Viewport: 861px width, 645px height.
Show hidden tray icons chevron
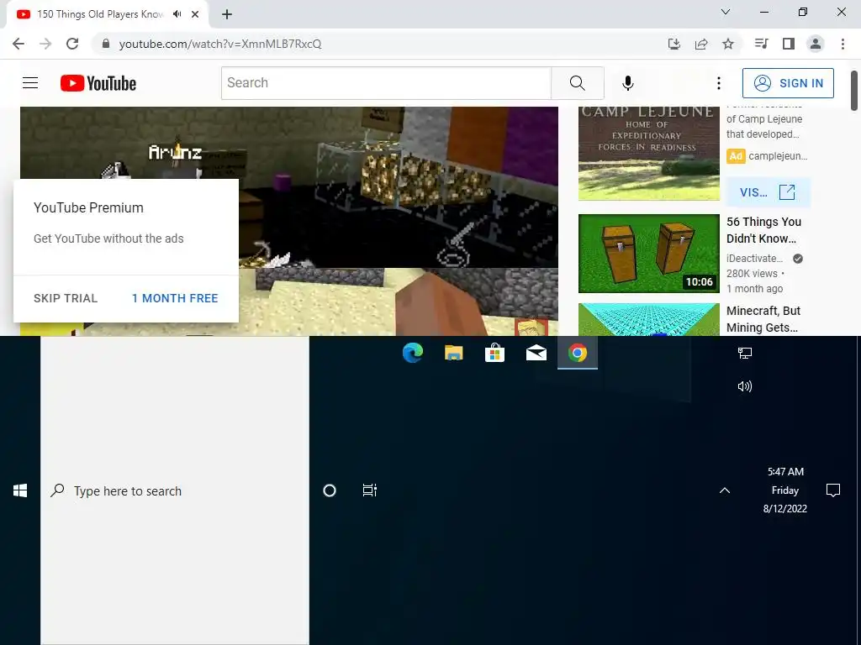click(725, 490)
